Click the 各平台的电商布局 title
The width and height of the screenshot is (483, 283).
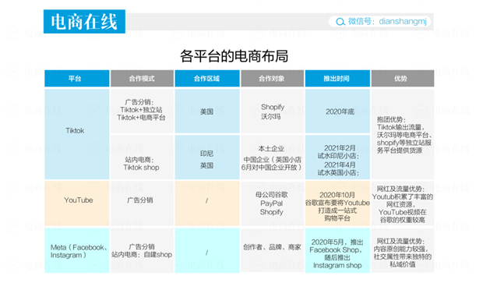point(234,56)
